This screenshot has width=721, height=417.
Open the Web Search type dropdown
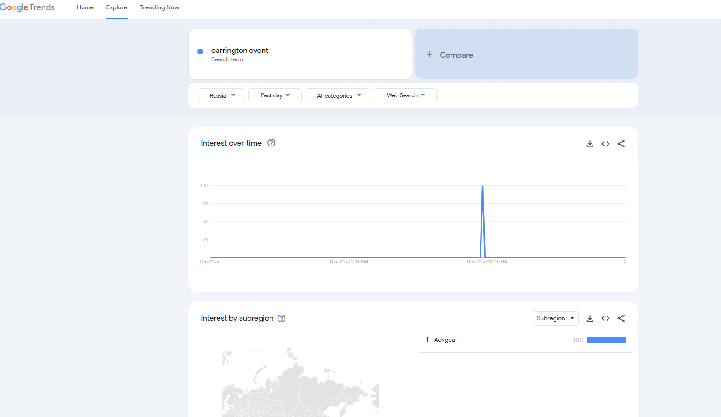pyautogui.click(x=406, y=95)
